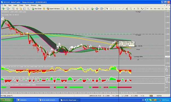Viewport: 171px width, 102px height.
Task: Select the equidistant channel tool
Action: (127, 8)
